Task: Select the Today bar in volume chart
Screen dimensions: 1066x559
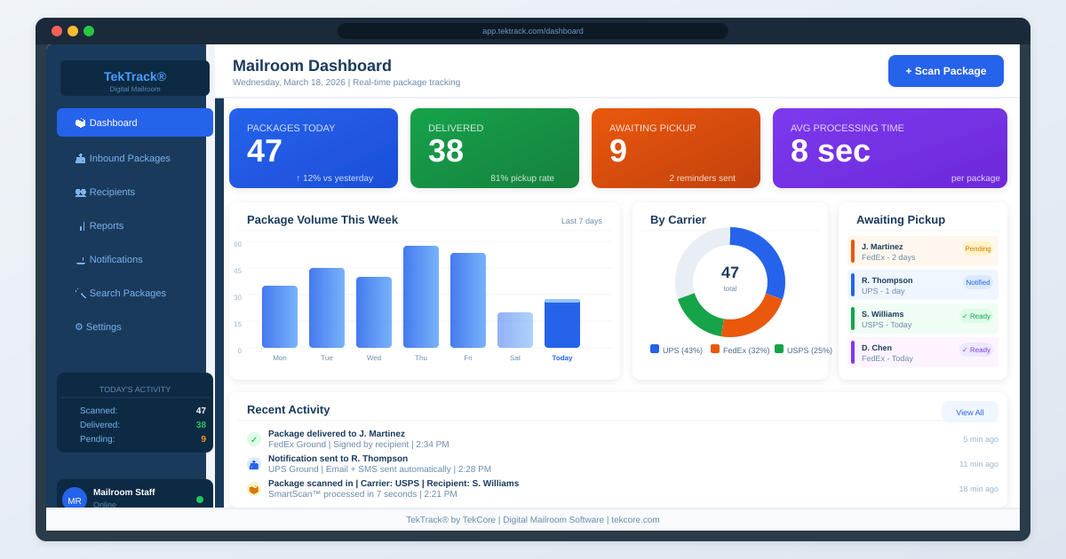Action: pos(562,324)
